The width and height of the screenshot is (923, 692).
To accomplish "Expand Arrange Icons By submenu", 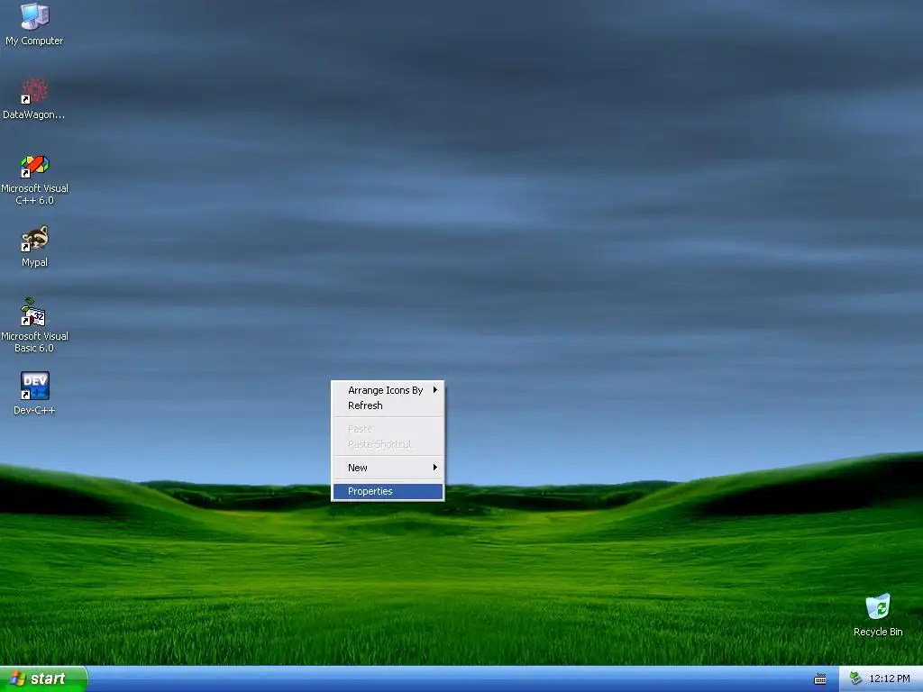I will click(388, 390).
